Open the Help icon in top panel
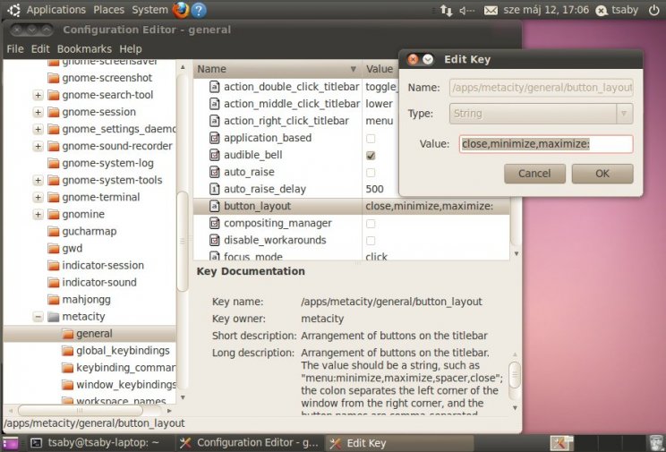Viewport: 666px width, 452px height. pos(199,10)
